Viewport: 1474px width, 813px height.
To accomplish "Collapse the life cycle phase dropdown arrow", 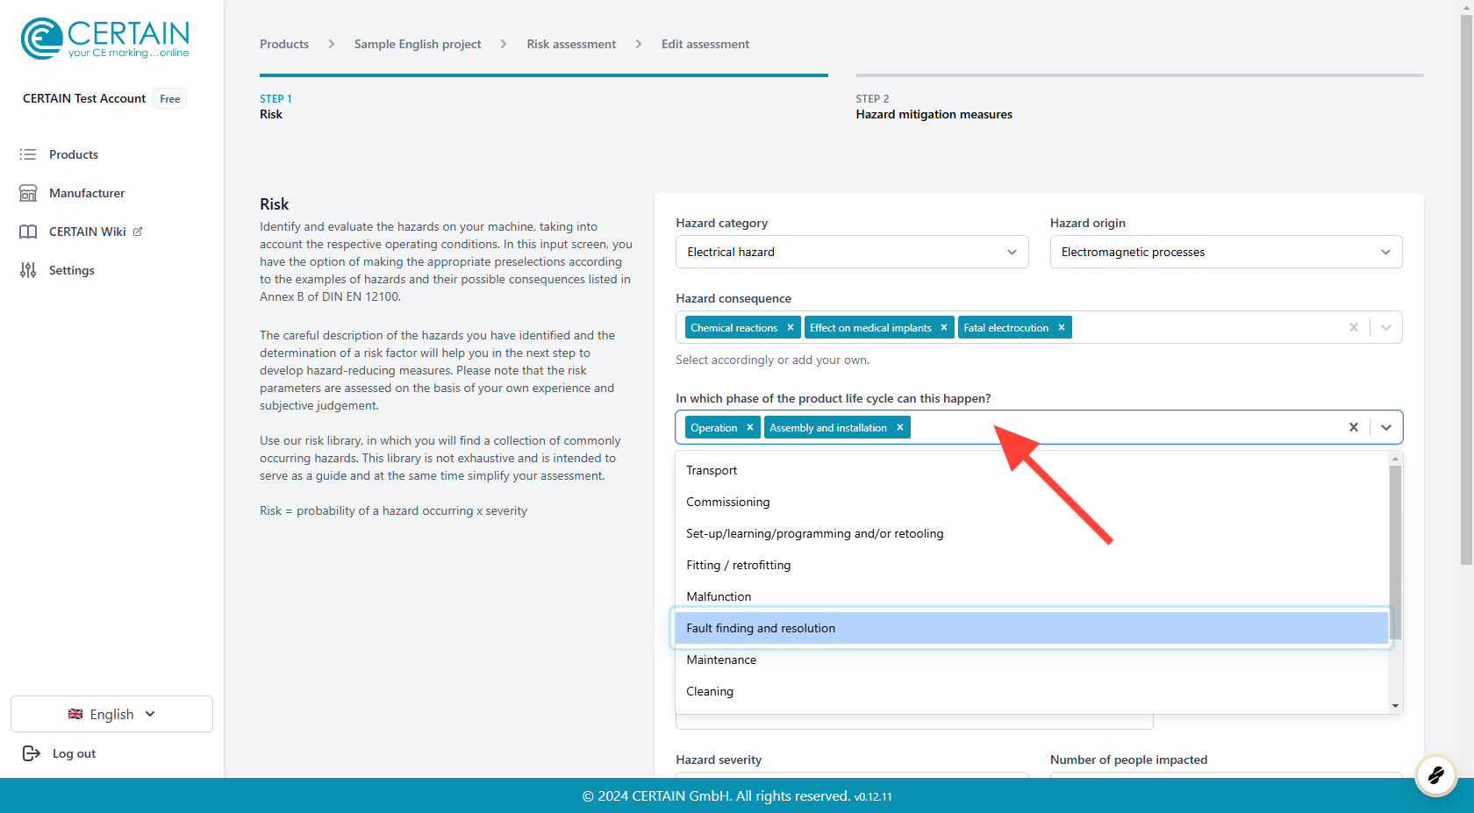I will click(x=1386, y=427).
